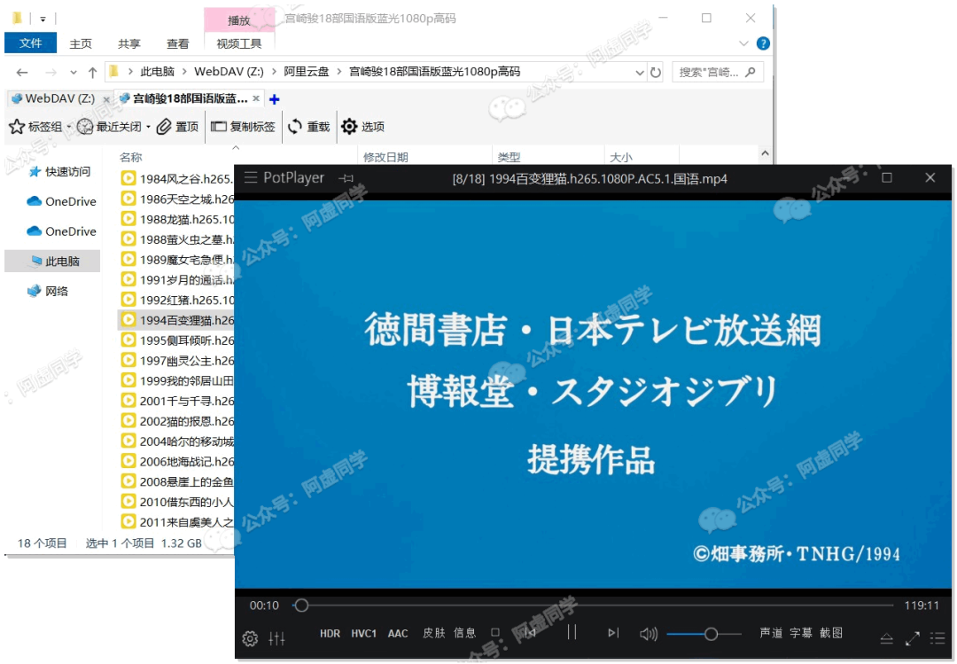Click 截图 screenshot button in PotPlayer
The width and height of the screenshot is (957, 664).
pyautogui.click(x=830, y=633)
